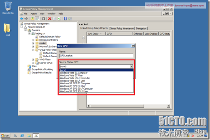Click the Up one level folder icon
This screenshot has width=210, height=140.
[x=32, y=19]
